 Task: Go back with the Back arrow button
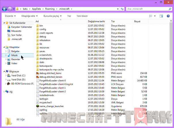tap(5, 9)
